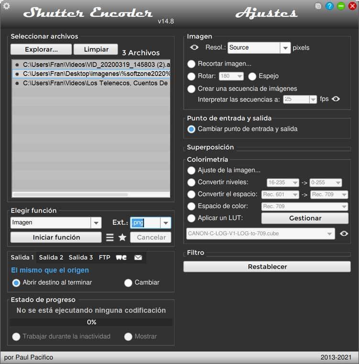Click the favorites star icon

point(122,237)
